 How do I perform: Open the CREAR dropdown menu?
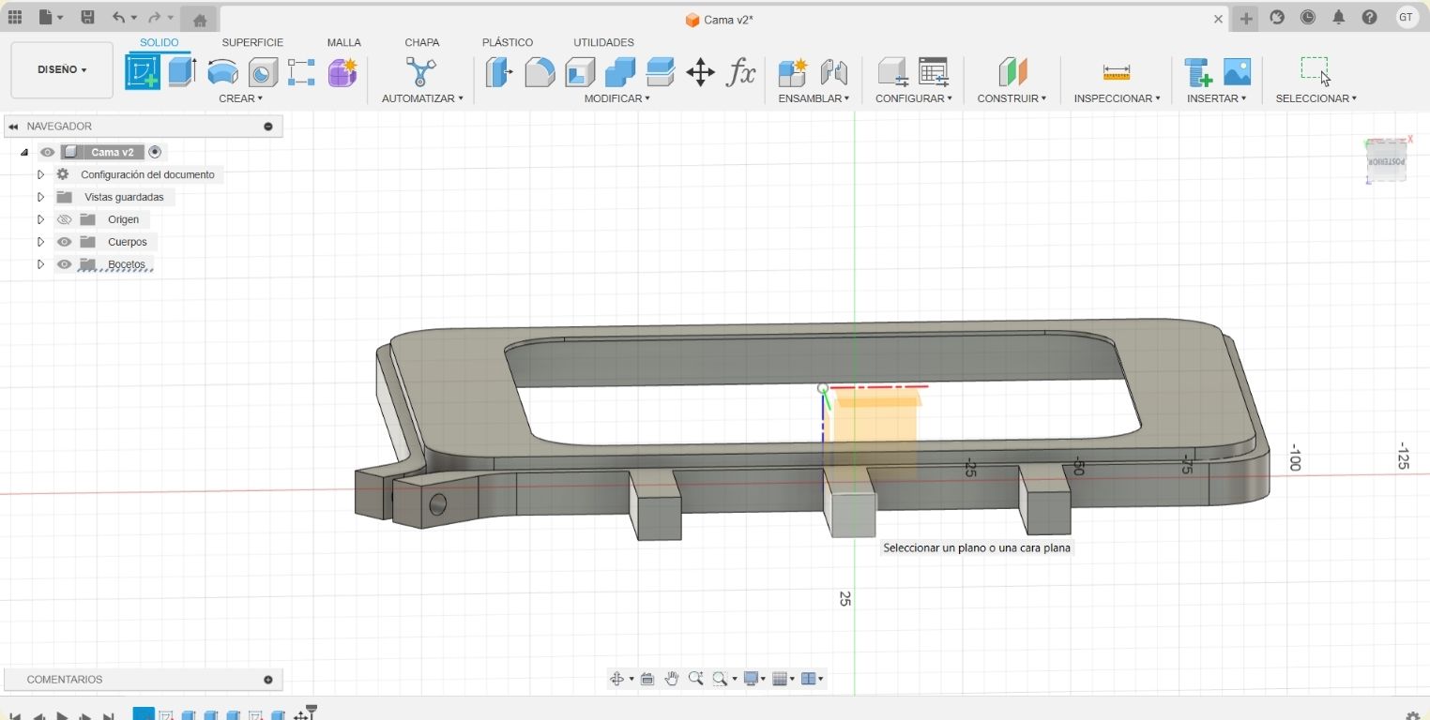(240, 98)
